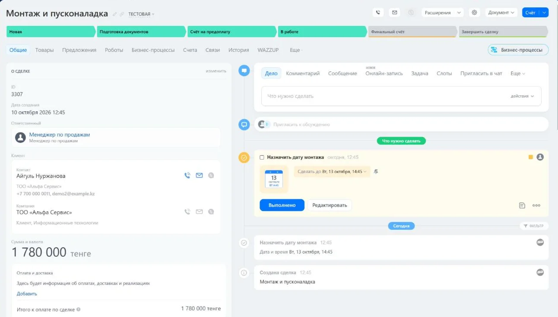The width and height of the screenshot is (558, 317).
Task: Expand the действия dropdown in the input
Action: 522,96
